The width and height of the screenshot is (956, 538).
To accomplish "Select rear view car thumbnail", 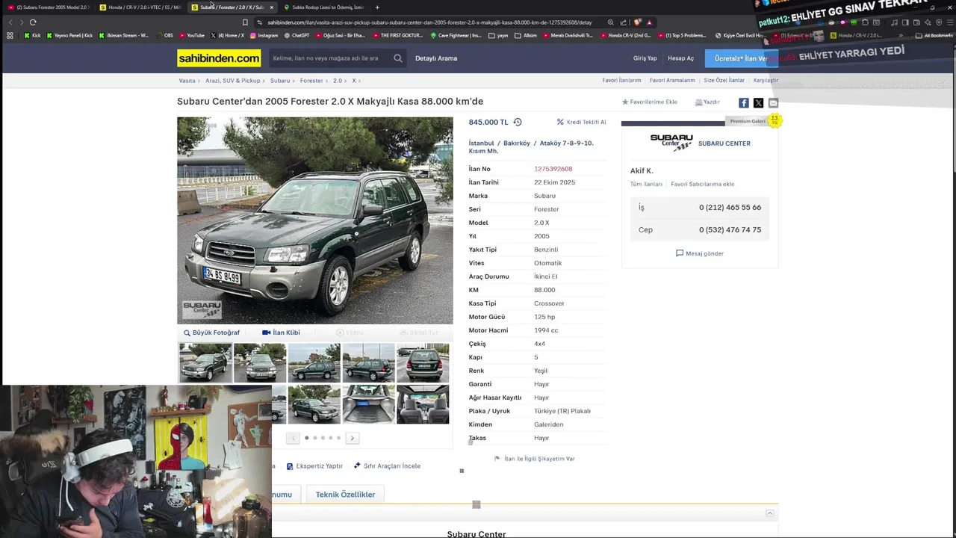I will coord(423,362).
